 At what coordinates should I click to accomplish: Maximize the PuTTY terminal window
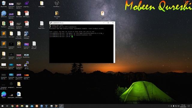(108, 23)
